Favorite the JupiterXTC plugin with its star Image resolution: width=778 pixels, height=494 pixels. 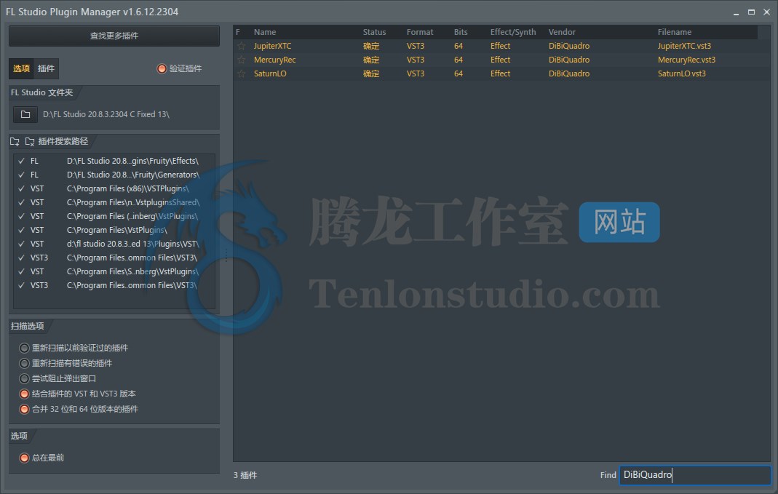tap(241, 46)
